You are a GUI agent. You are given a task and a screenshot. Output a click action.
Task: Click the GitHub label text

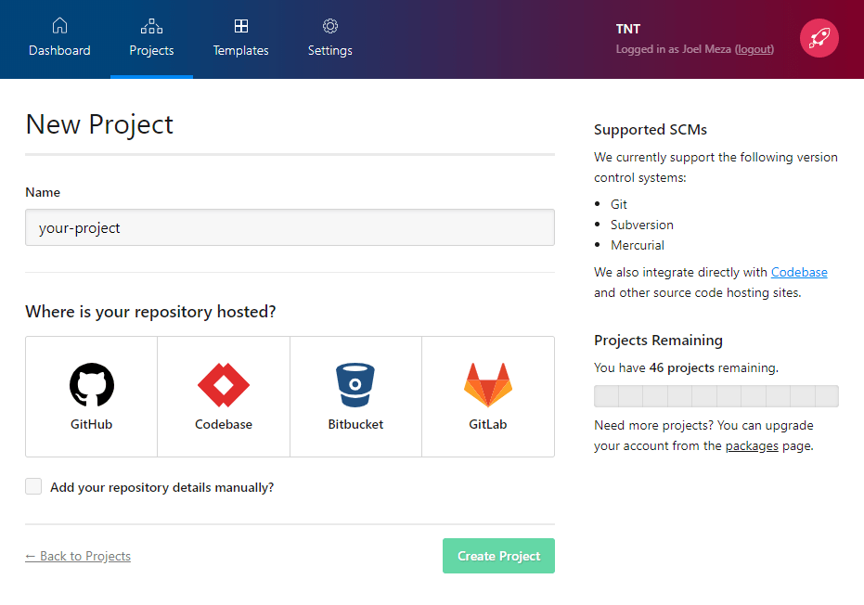(x=92, y=424)
